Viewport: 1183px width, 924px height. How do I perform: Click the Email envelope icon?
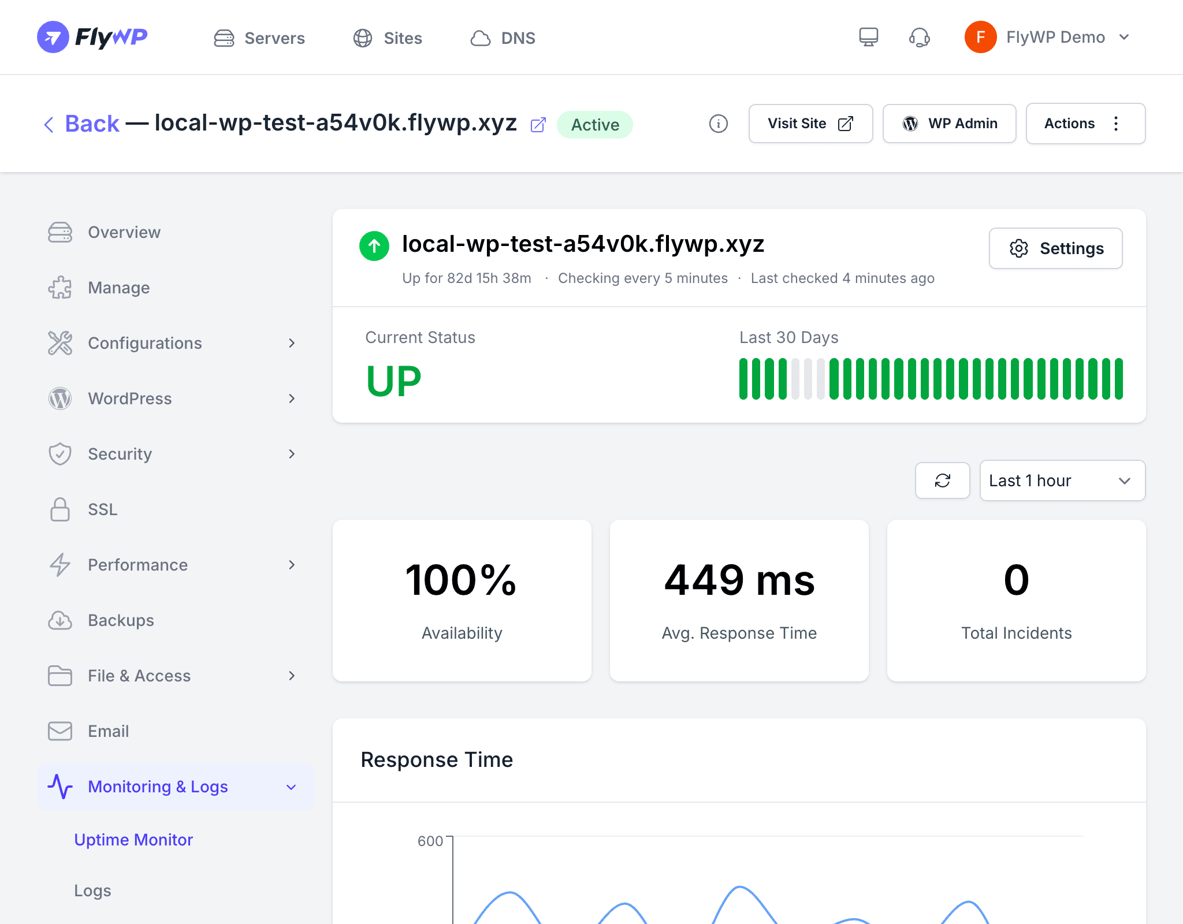(x=60, y=731)
